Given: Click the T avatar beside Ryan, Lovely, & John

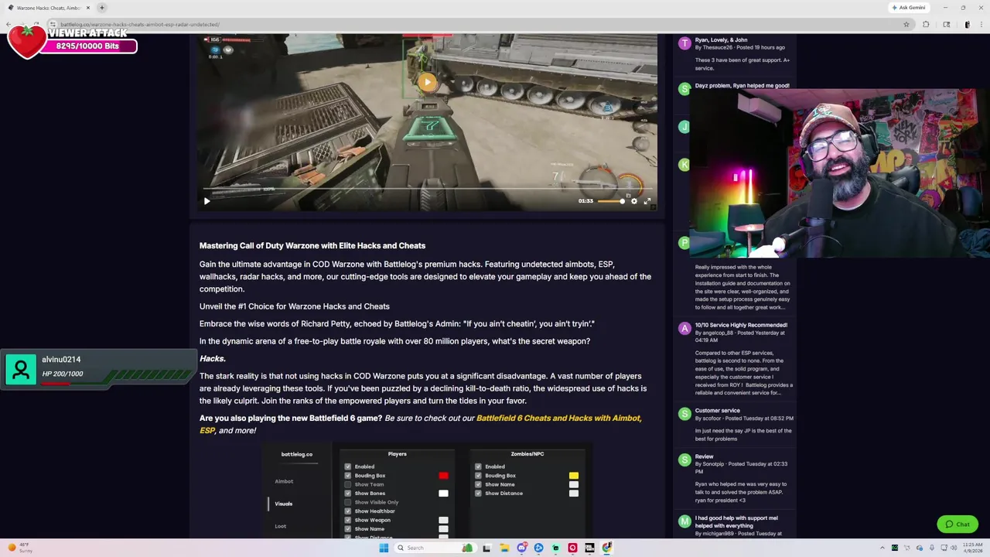Looking at the screenshot, I should (x=684, y=43).
